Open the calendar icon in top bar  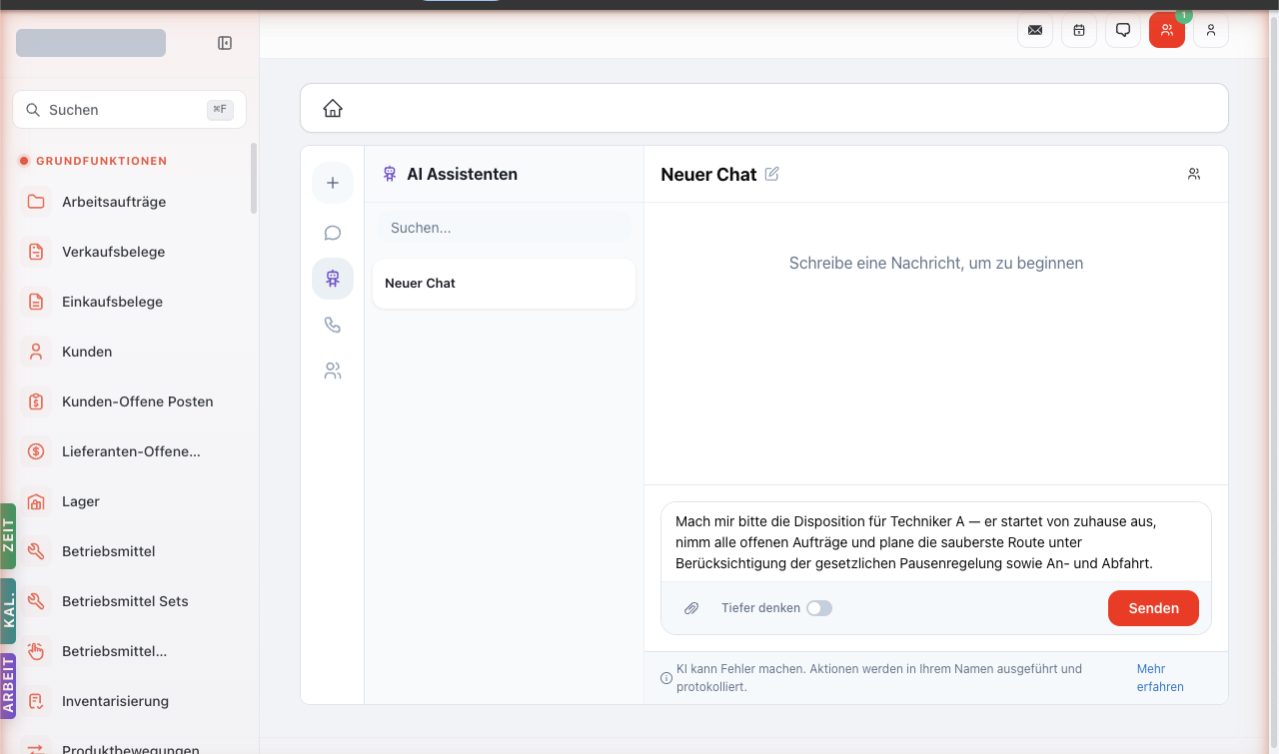(1079, 30)
